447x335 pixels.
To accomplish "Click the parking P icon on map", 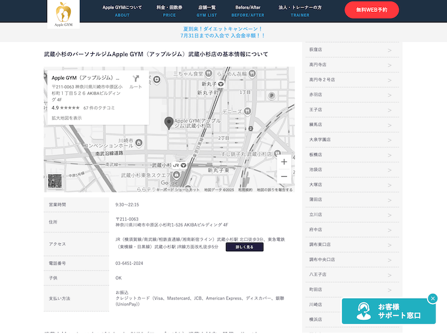I will (272, 96).
